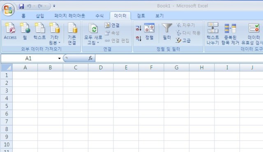
Task: Open the Name Box dropdown arrow
Action: [59, 58]
